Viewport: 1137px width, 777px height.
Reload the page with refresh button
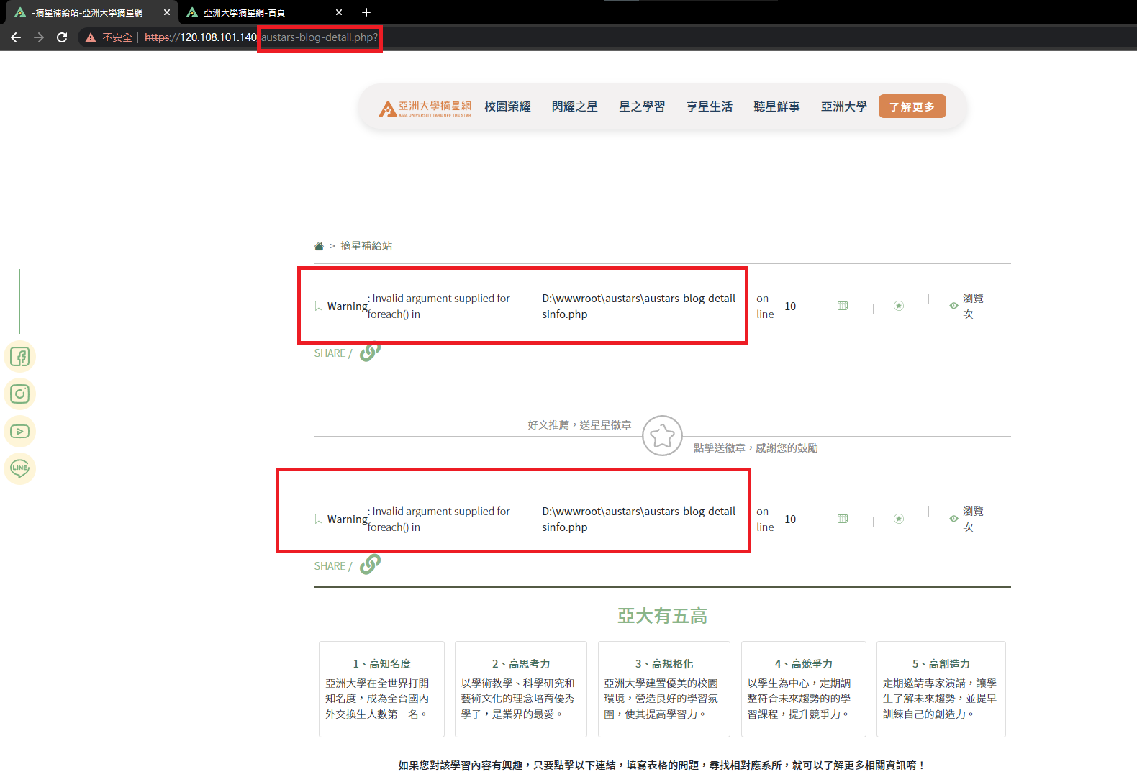tap(62, 37)
